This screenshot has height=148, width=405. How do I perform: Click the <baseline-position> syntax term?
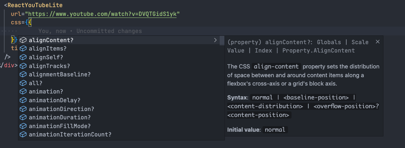click(316, 97)
